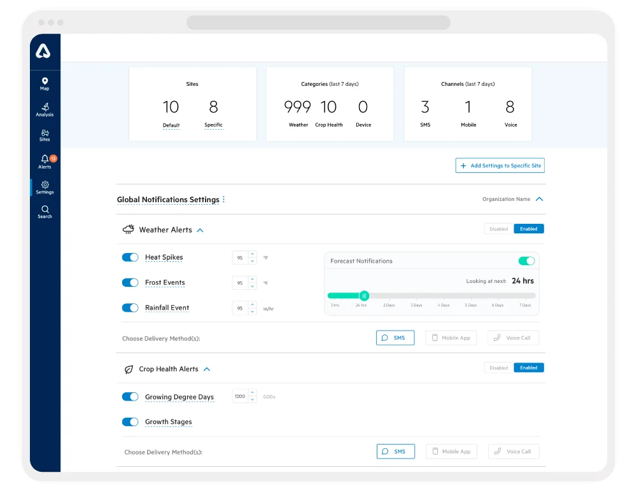The width and height of the screenshot is (637, 496).
Task: Click the Alerts orange notification badge
Action: pos(53,158)
